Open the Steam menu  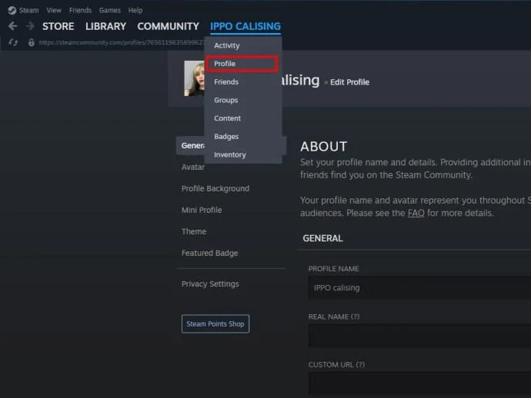tap(28, 11)
